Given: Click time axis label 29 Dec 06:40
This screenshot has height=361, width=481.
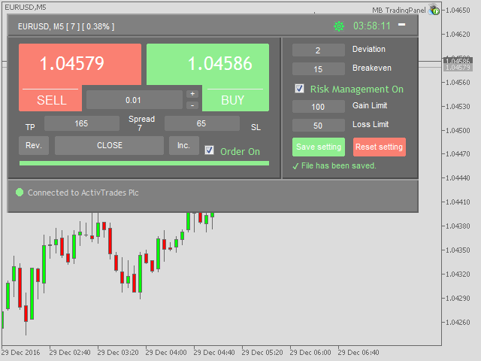Looking at the screenshot, I should [x=358, y=353].
